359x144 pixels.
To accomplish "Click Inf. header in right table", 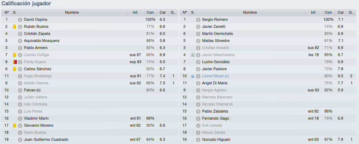I will 314,13.
